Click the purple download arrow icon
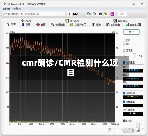This screenshot has width=148, height=136. [x=112, y=14]
